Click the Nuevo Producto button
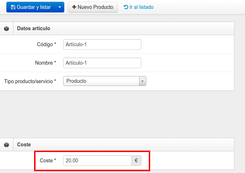Viewport: 245px width, 173px height. click(x=93, y=7)
